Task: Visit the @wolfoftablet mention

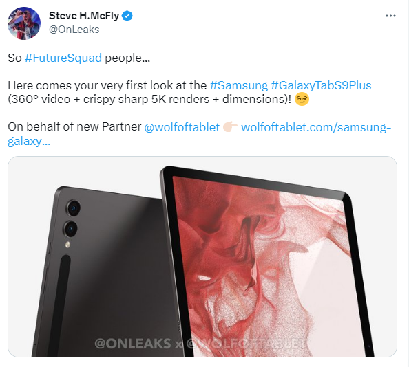Action: (182, 127)
